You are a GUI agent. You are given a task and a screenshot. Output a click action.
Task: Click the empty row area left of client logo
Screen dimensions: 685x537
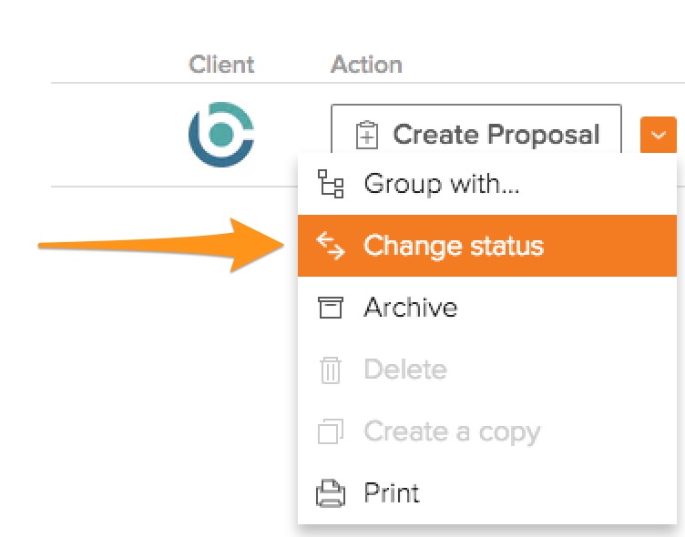(109, 135)
